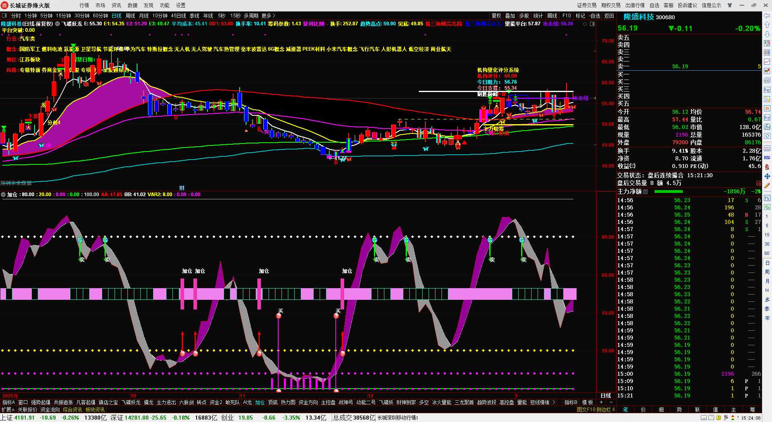
Task: Open the 模板 template selector
Action: click(588, 402)
